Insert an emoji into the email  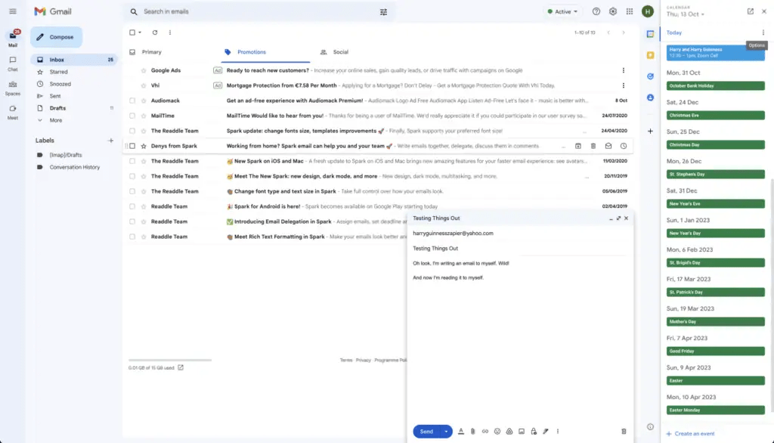click(x=497, y=431)
